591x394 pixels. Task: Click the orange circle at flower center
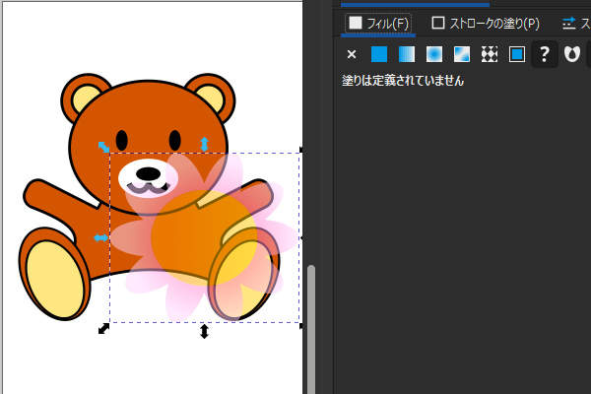pos(204,237)
